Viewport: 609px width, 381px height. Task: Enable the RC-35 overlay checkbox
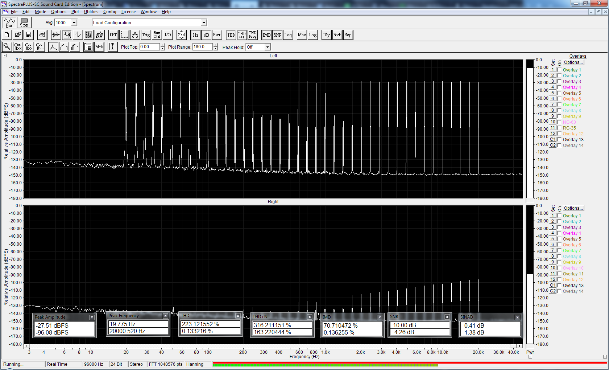[x=559, y=128]
